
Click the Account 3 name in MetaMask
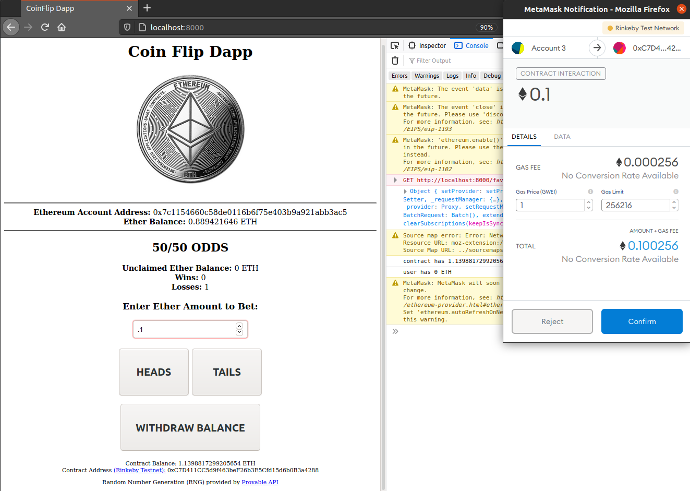tap(549, 48)
